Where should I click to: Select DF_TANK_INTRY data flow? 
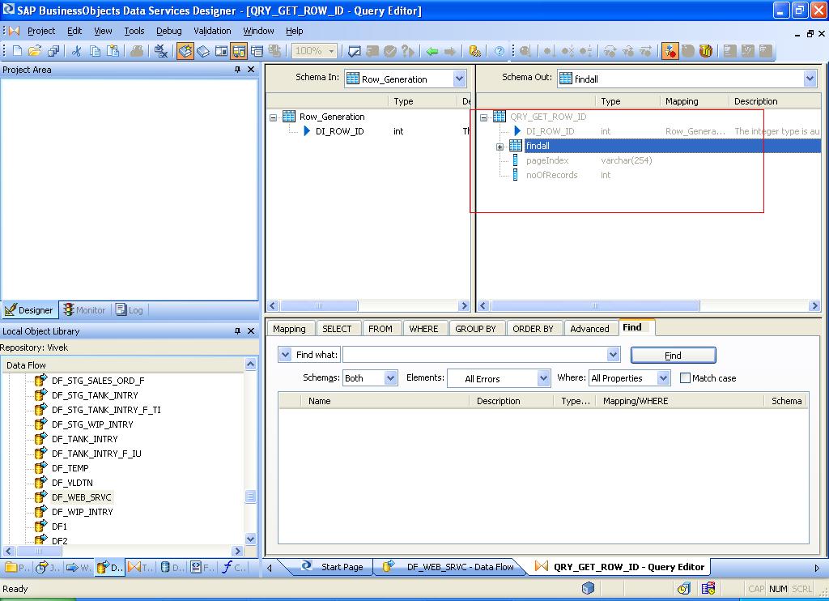(x=84, y=438)
